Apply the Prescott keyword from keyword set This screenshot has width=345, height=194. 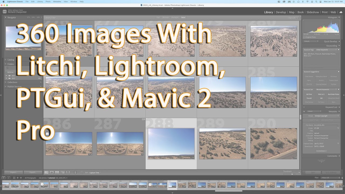309,98
